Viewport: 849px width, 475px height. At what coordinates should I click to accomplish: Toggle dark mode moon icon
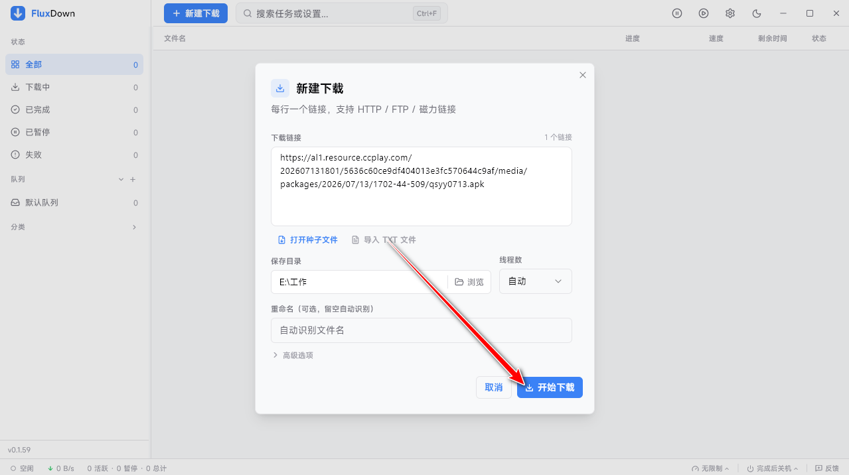[757, 13]
